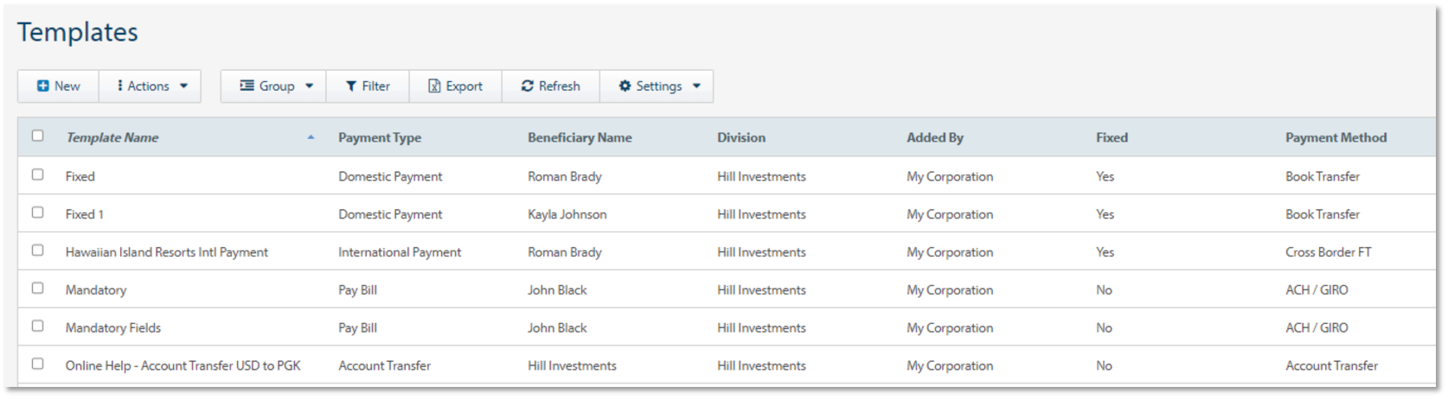Image resolution: width=1448 pixels, height=399 pixels.
Task: Open Online Help Account Transfer template
Action: point(183,366)
